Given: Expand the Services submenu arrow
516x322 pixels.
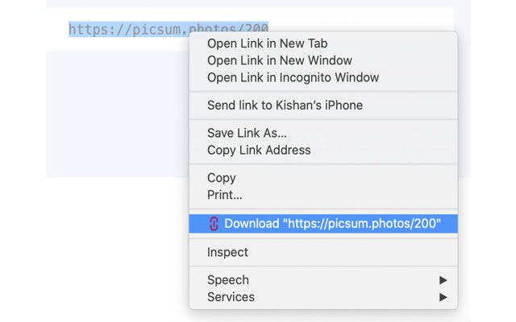Looking at the screenshot, I should [443, 297].
